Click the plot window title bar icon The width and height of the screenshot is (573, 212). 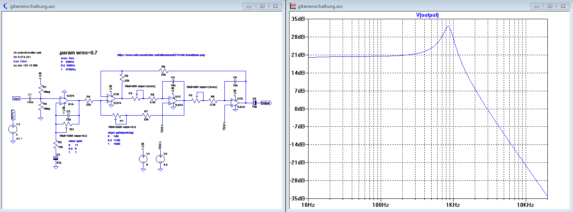point(293,6)
